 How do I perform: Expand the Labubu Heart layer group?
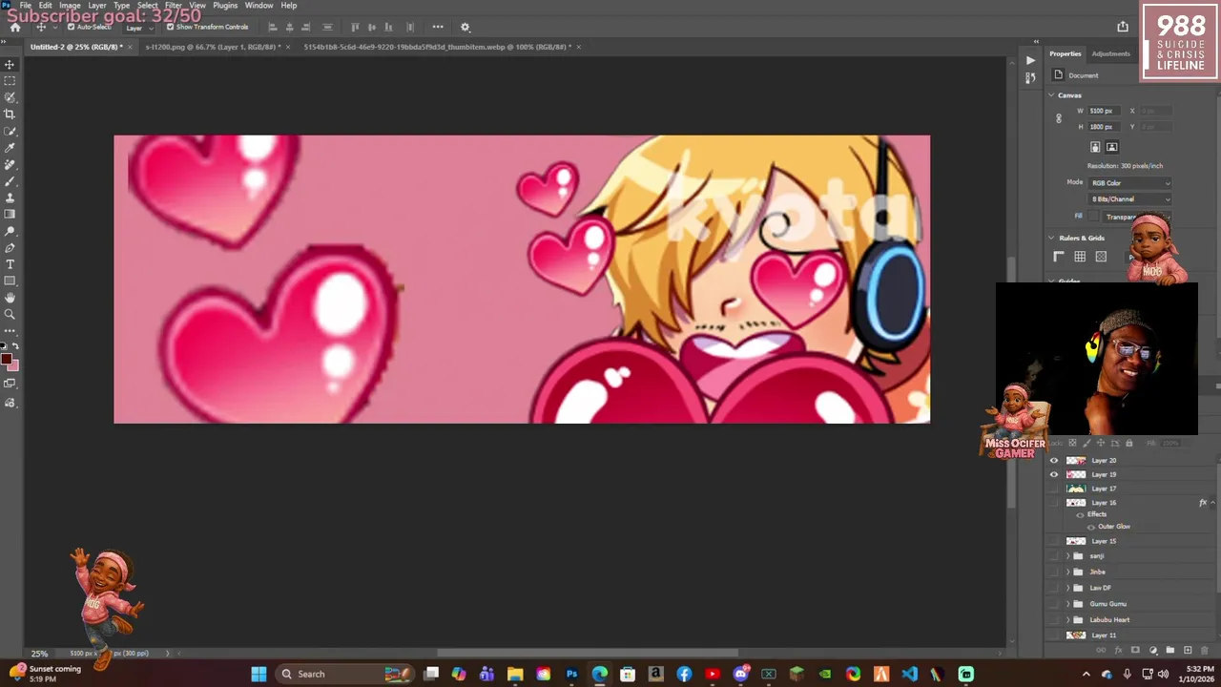1067,619
